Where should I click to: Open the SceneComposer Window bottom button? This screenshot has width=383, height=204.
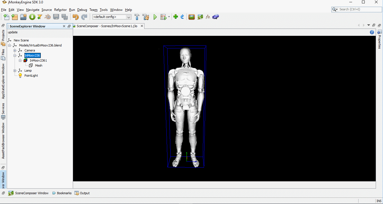pos(28,193)
